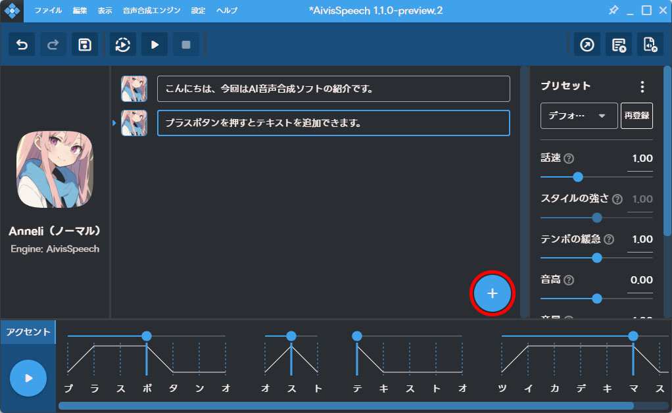The image size is (672, 413).
Task: Save the project with the floppy icon
Action: pyautogui.click(x=84, y=44)
